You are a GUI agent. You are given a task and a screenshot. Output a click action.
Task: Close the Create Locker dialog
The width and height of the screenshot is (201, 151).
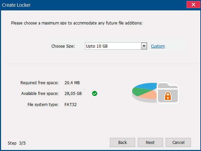coord(193,5)
